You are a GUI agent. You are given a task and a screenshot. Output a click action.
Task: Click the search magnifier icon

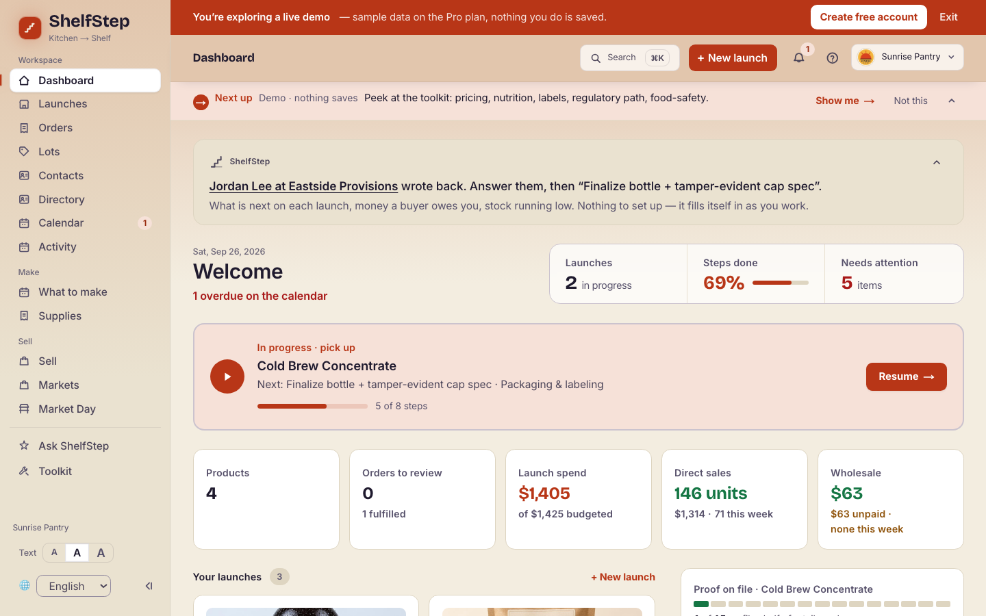(596, 58)
